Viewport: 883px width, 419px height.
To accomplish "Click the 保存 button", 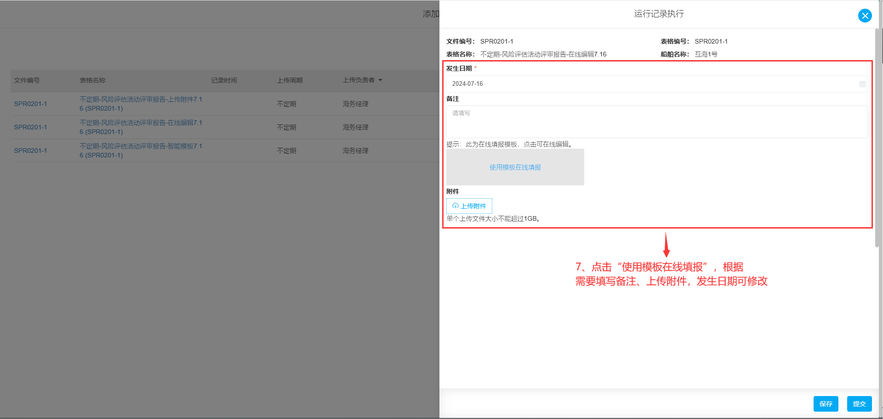I will pos(826,404).
